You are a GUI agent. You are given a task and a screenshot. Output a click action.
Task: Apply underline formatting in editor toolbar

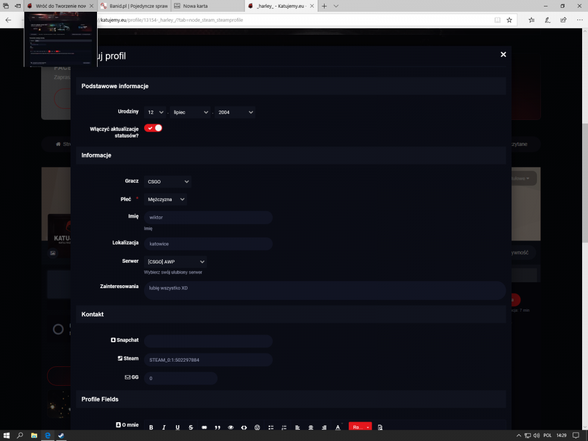click(178, 427)
